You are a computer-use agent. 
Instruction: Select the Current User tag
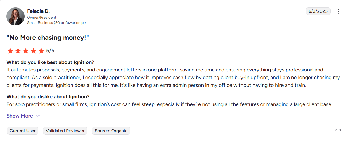tap(23, 131)
